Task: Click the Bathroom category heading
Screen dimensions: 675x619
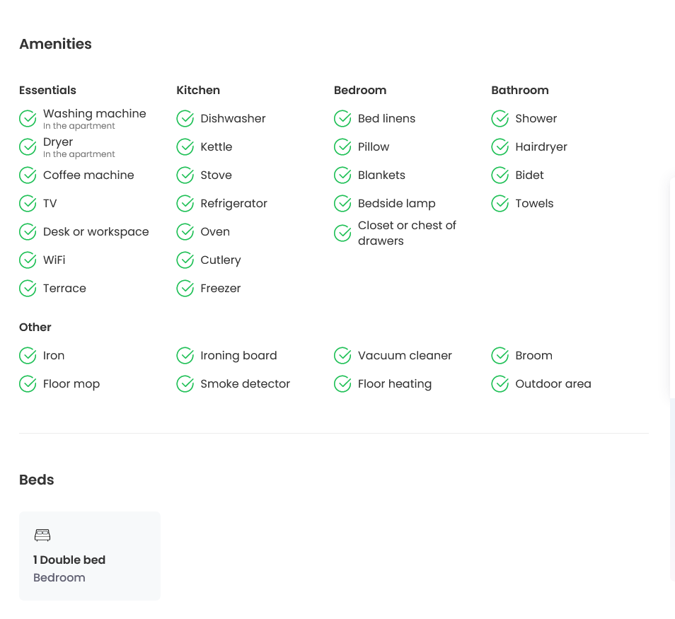Action: click(x=520, y=91)
